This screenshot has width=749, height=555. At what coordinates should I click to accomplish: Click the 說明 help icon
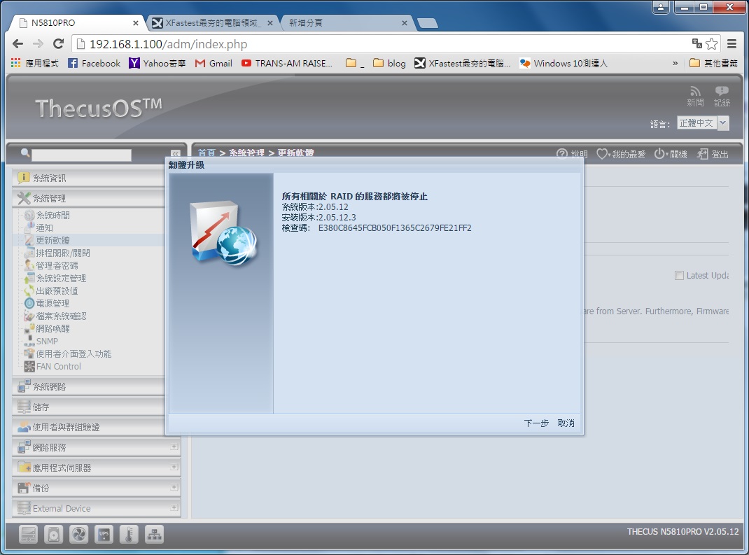pos(573,154)
